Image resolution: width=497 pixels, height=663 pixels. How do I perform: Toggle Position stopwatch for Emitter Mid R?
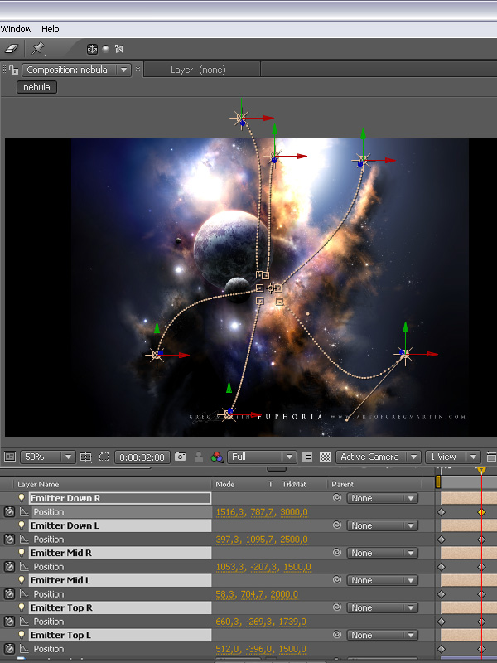point(9,567)
